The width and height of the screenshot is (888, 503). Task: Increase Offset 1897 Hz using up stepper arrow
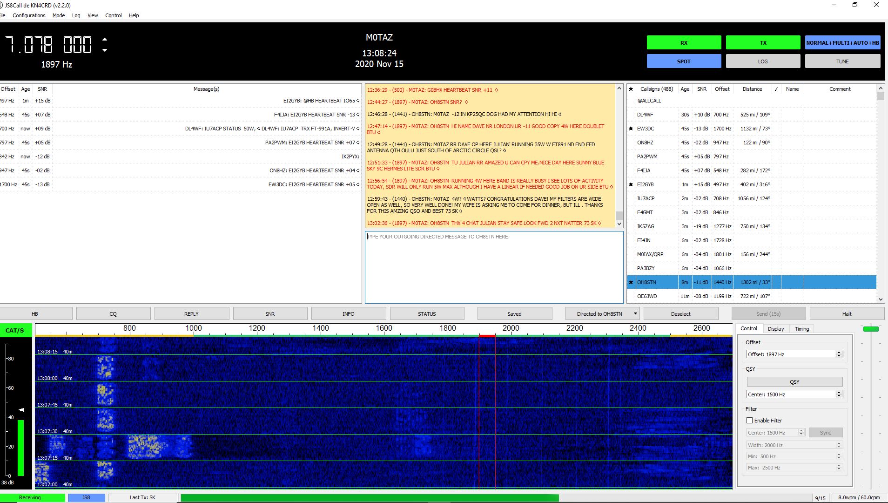coord(839,353)
